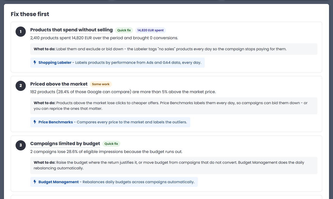Screen dimensions: 333x199
Task: Click the 'Campaigns limited by budget' heading
Action: coord(65,144)
